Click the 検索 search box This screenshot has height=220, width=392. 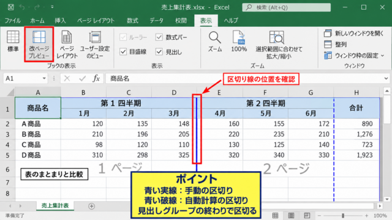[x=286, y=7]
